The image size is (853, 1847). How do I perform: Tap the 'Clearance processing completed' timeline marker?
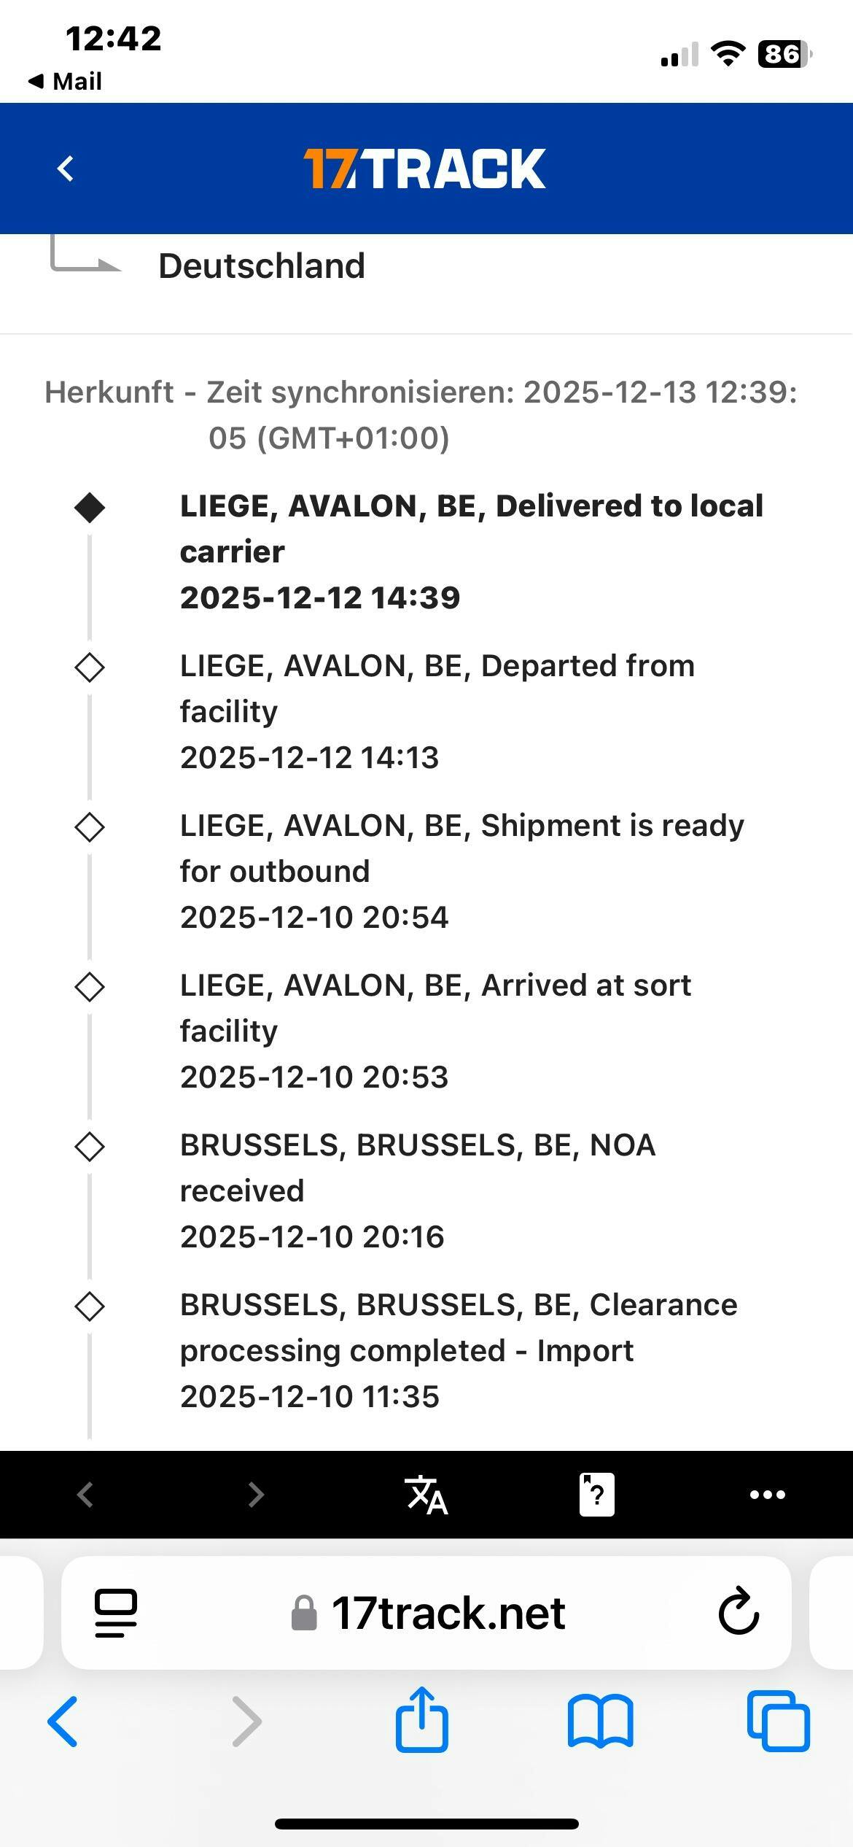click(x=90, y=1306)
